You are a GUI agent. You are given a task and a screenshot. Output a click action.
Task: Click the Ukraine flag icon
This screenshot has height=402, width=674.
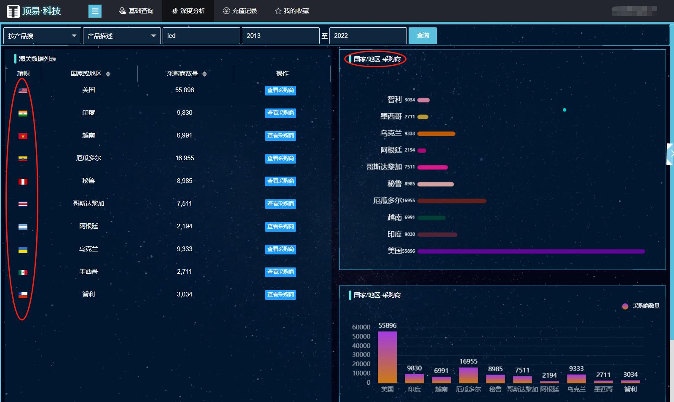pos(23,249)
